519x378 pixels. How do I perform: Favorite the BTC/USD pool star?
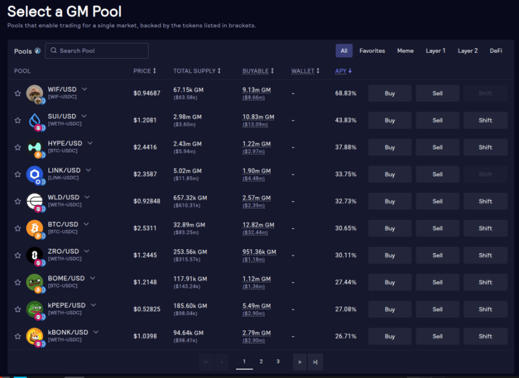[18, 229]
